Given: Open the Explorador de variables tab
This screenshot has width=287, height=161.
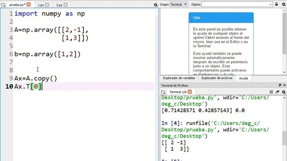Looking at the screenshot, I should point(179,78).
